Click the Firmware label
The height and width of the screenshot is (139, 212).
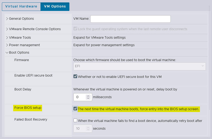coord(21,60)
